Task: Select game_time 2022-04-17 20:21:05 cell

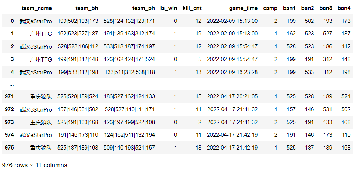Action: click(233, 96)
